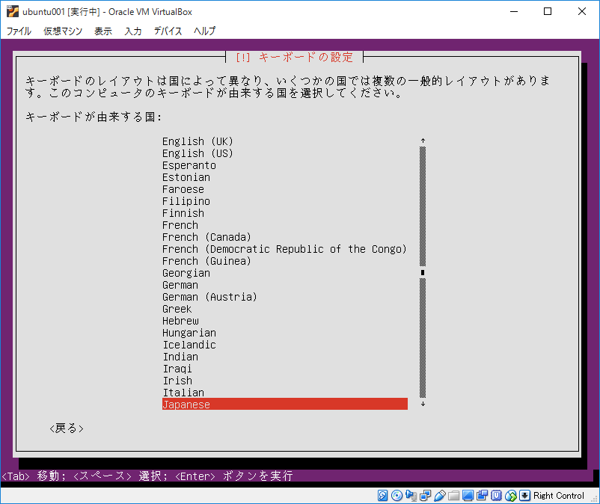Select Italian in the list
The image size is (600, 504).
(x=285, y=393)
